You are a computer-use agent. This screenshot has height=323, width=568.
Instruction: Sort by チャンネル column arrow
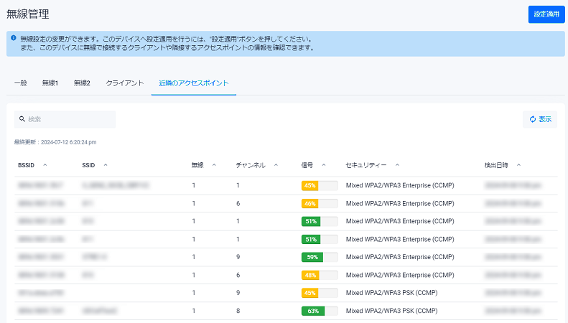click(276, 165)
